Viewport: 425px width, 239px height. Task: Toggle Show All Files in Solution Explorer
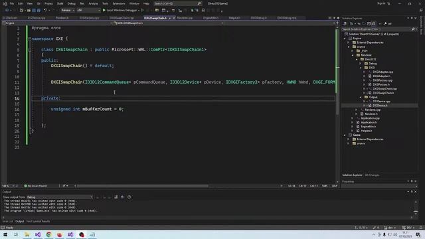[374, 24]
